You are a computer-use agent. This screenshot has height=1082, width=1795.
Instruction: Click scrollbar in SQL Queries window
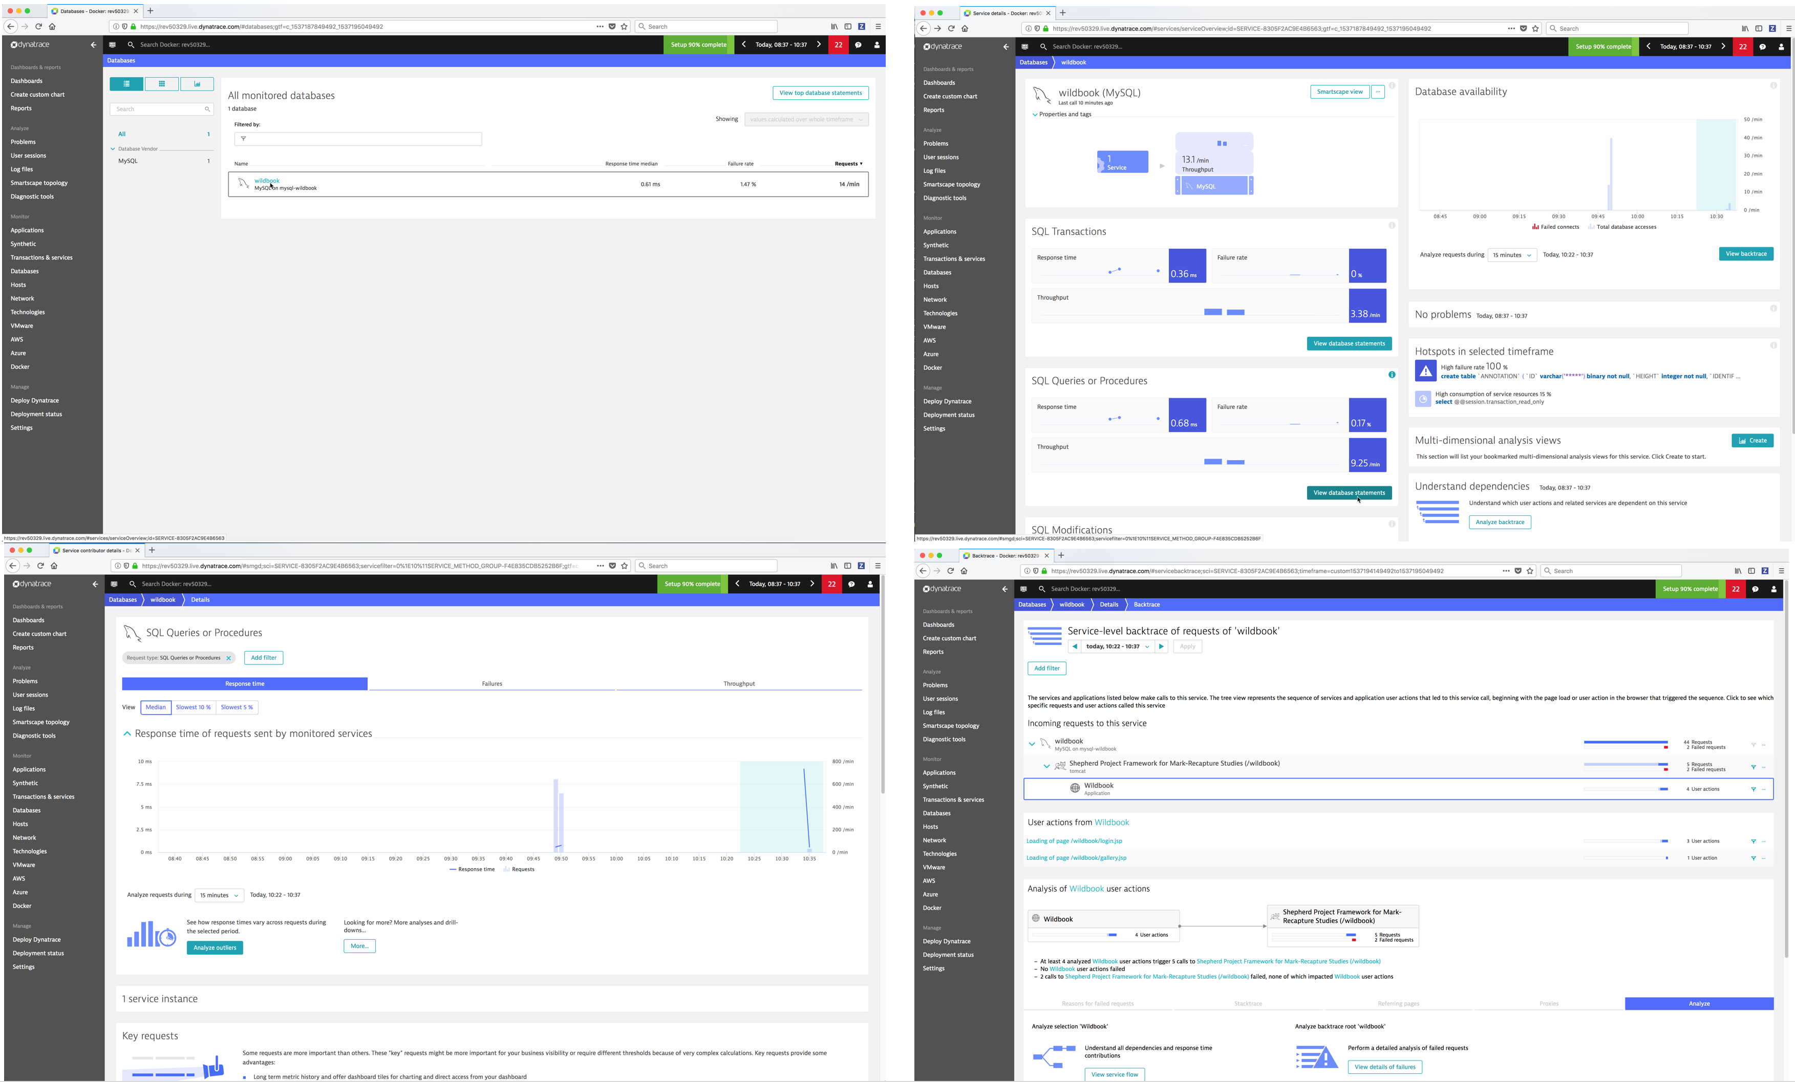pyautogui.click(x=883, y=684)
